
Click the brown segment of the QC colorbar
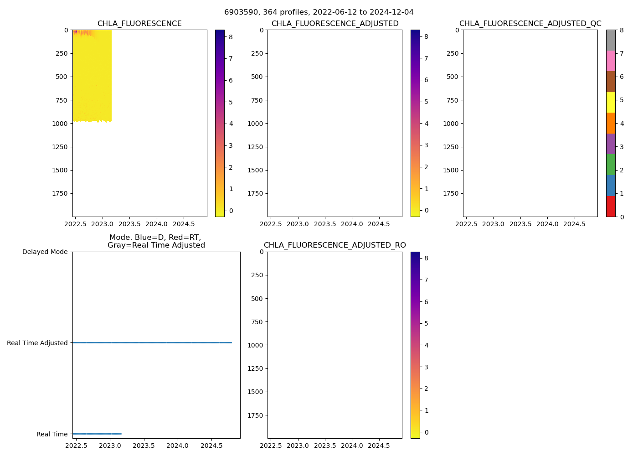tap(611, 82)
